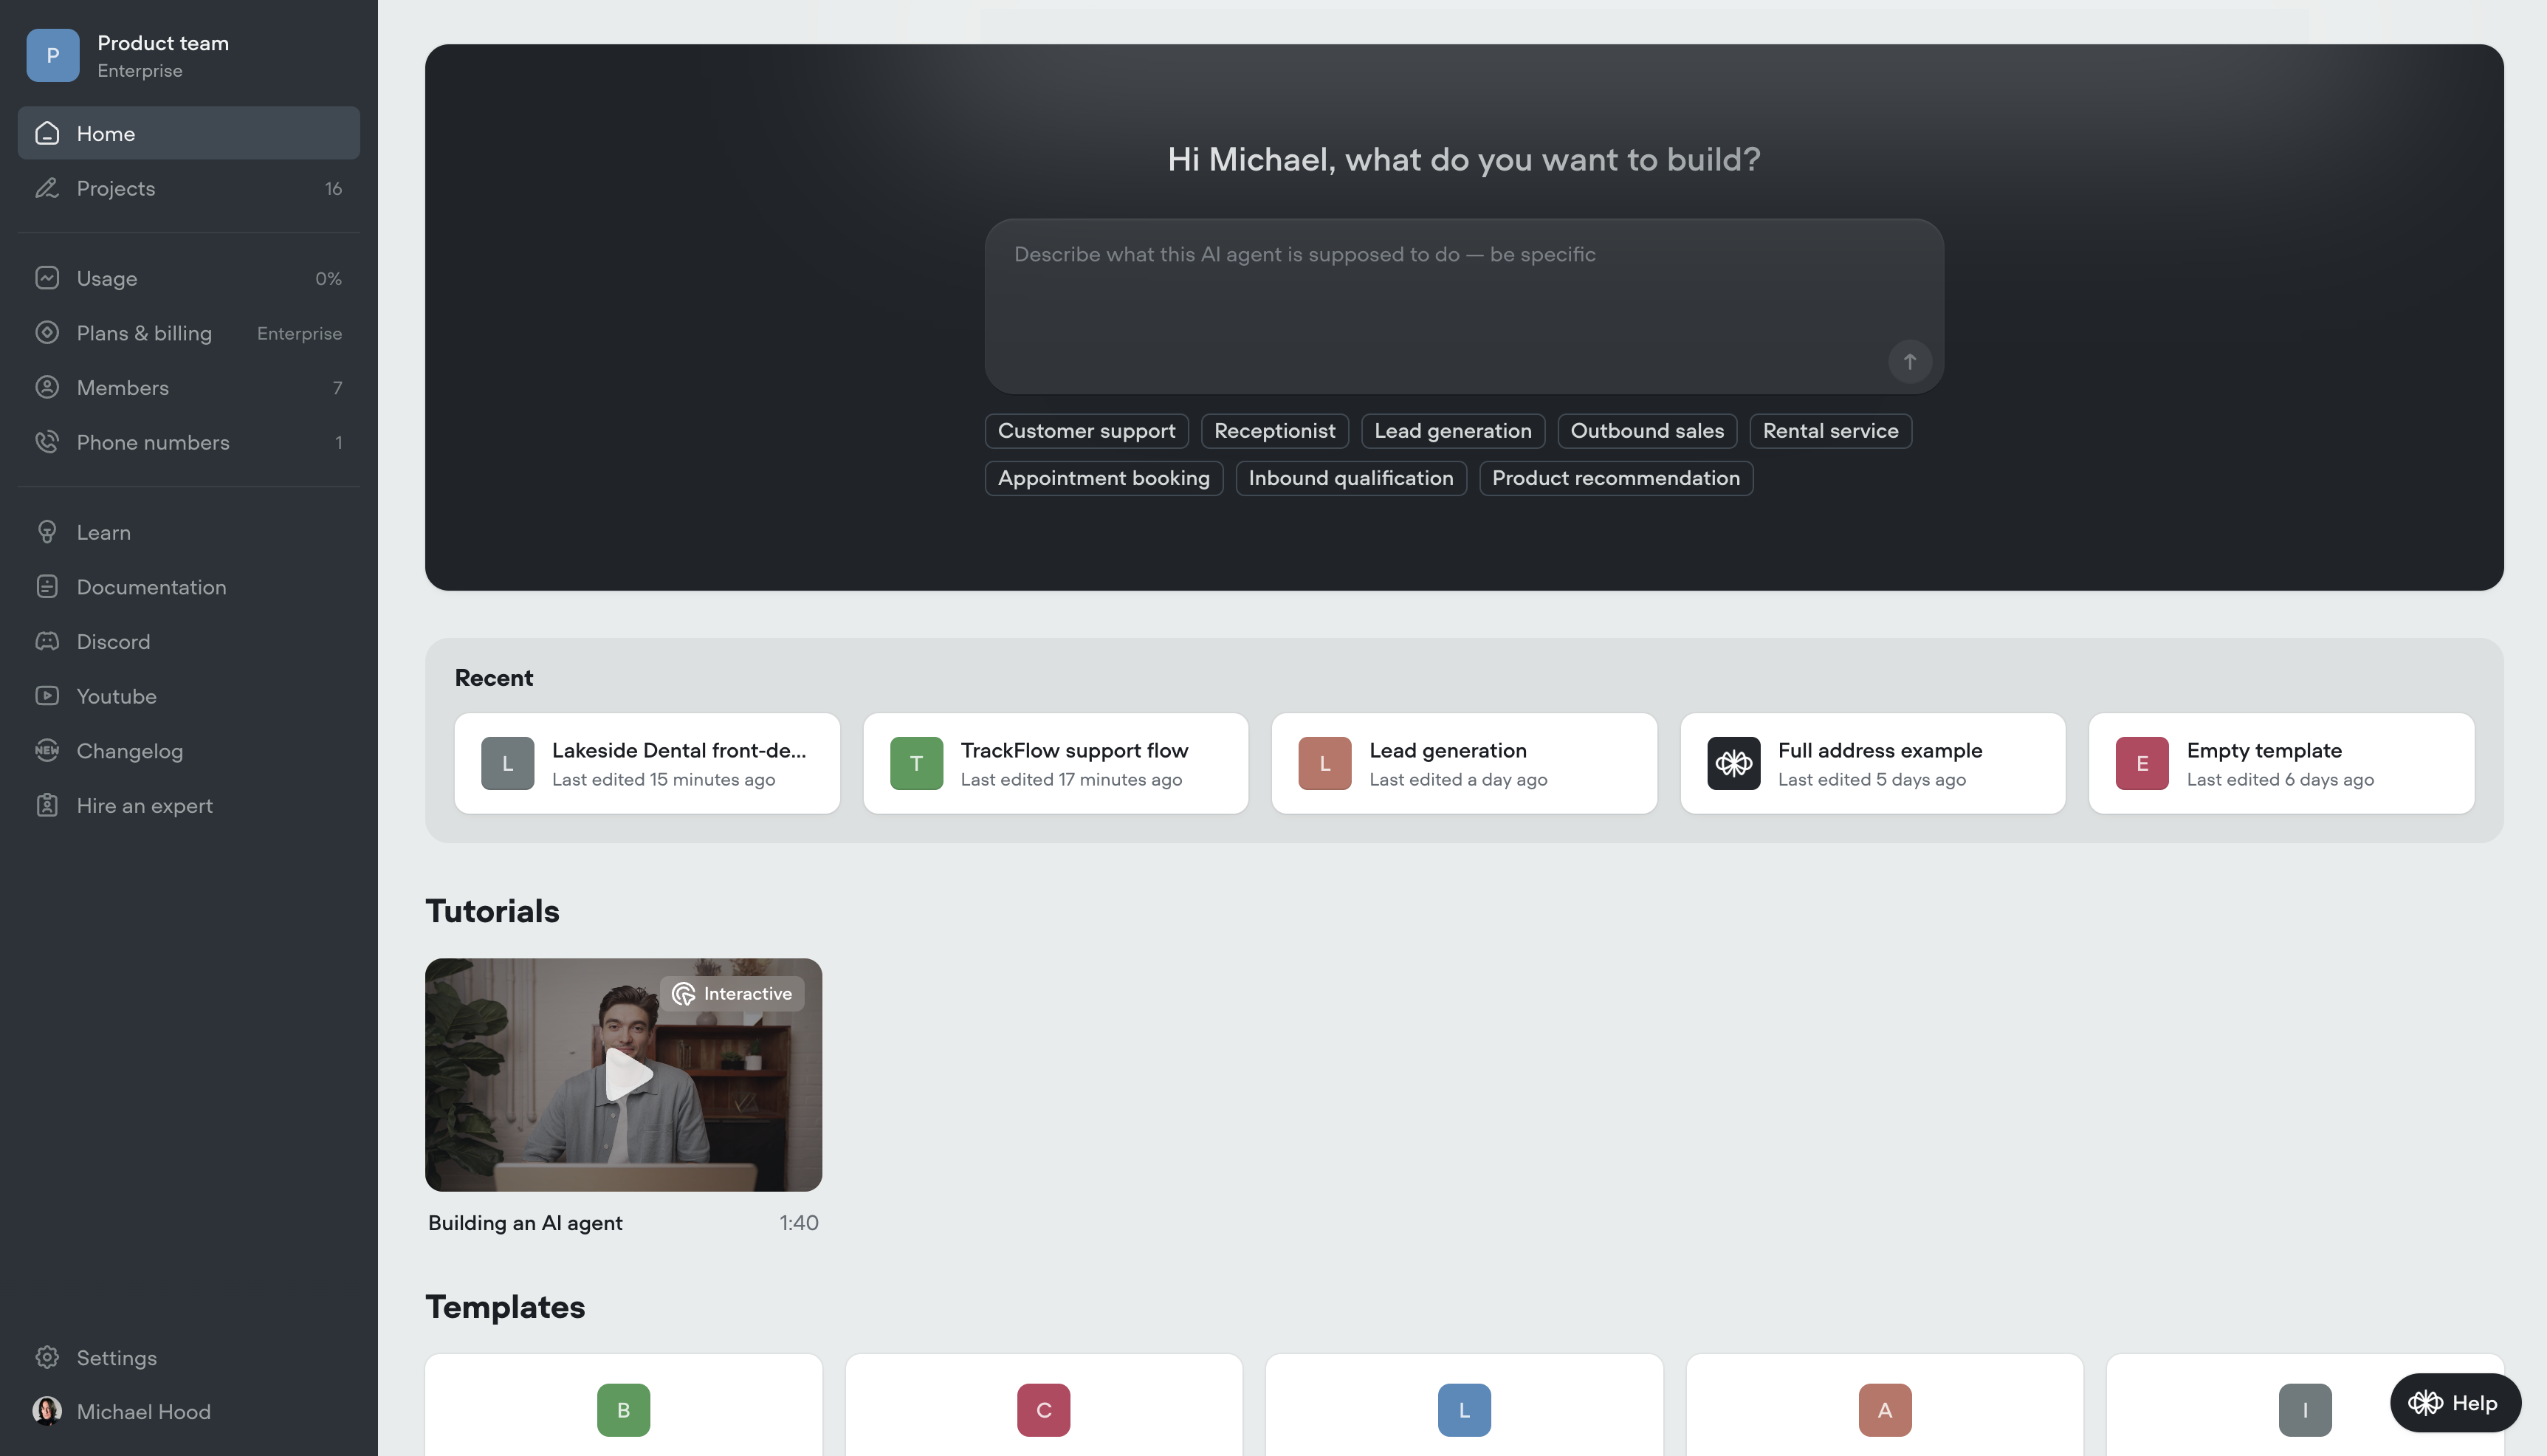The width and height of the screenshot is (2547, 1456).
Task: Submit the prompt with the arrow button
Action: pos(1909,362)
